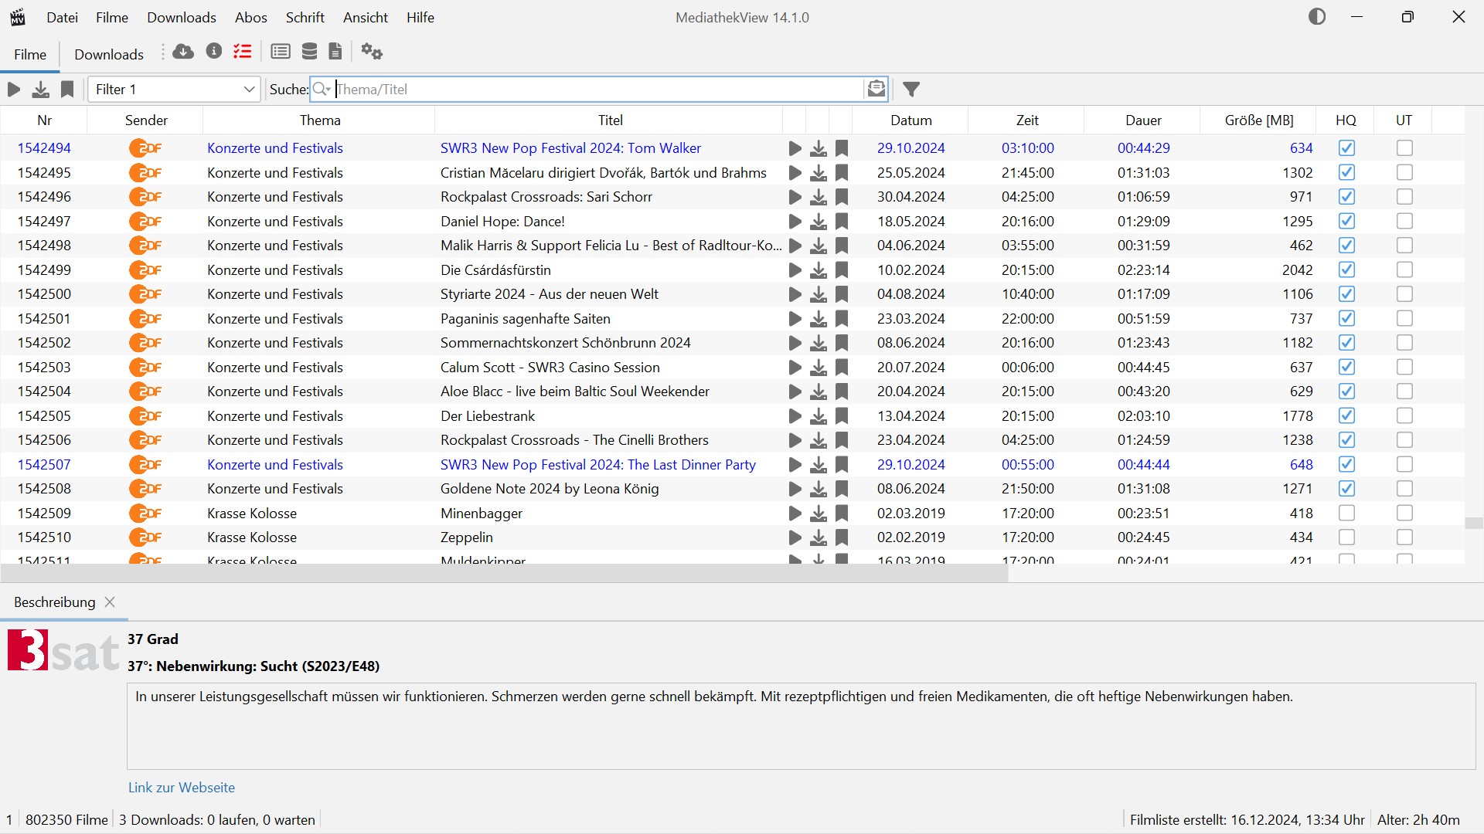
Task: Open the filter funnel icon next to search
Action: [911, 90]
